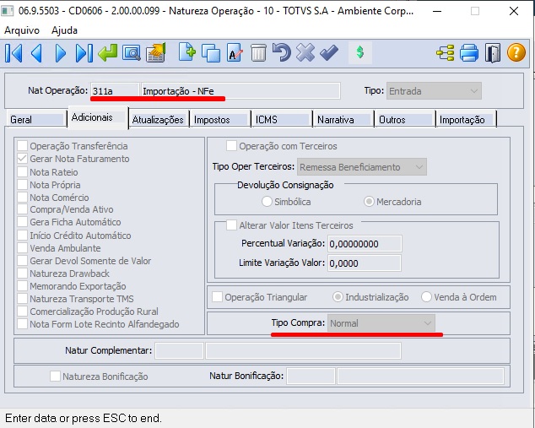Choose Venda à Ordem radio button
Viewport: 535px width, 428px height.
(x=426, y=297)
